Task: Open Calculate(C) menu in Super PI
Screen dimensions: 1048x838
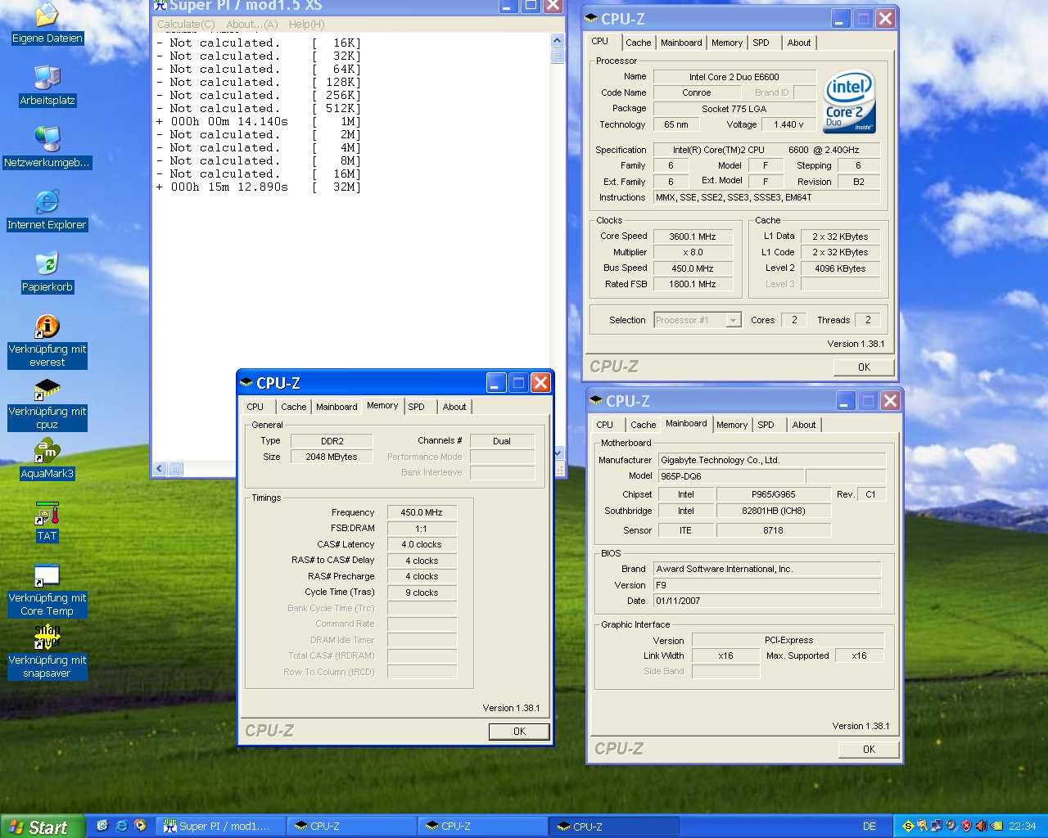Action: click(186, 25)
